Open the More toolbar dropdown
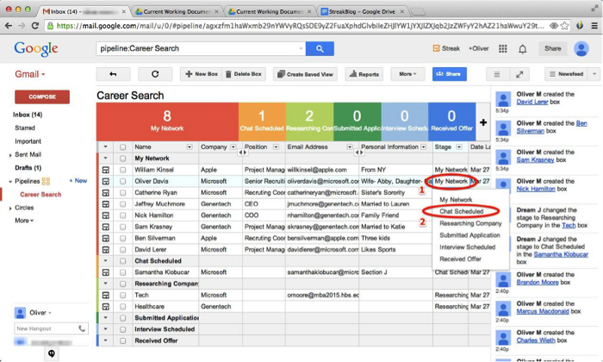The image size is (603, 362). (407, 74)
